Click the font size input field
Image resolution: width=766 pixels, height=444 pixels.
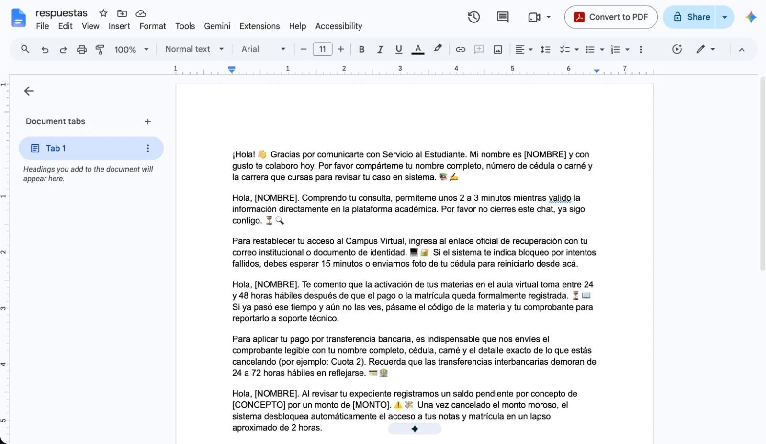323,49
